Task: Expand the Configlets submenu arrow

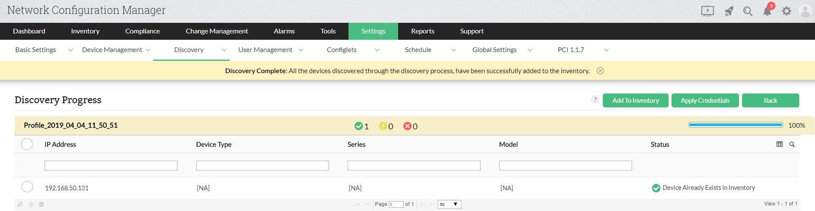Action: point(377,50)
